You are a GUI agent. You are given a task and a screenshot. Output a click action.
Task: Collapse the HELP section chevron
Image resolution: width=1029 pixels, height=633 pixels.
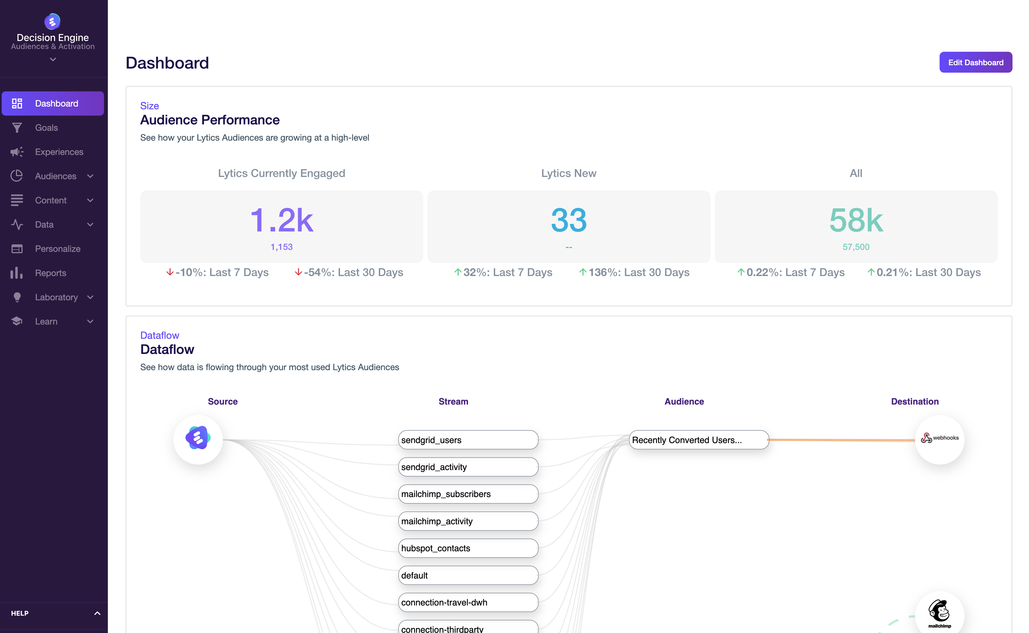[x=97, y=613]
